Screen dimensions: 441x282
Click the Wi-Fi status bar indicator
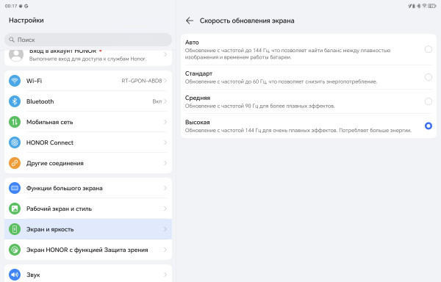(x=424, y=6)
